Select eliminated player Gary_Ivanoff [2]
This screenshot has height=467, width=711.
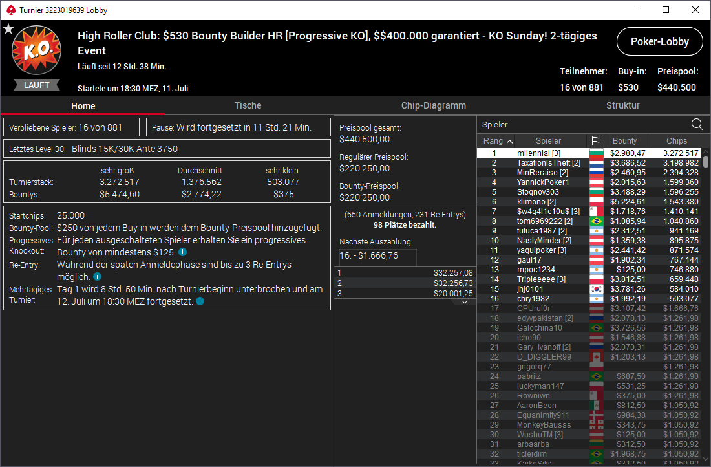[x=589, y=347]
